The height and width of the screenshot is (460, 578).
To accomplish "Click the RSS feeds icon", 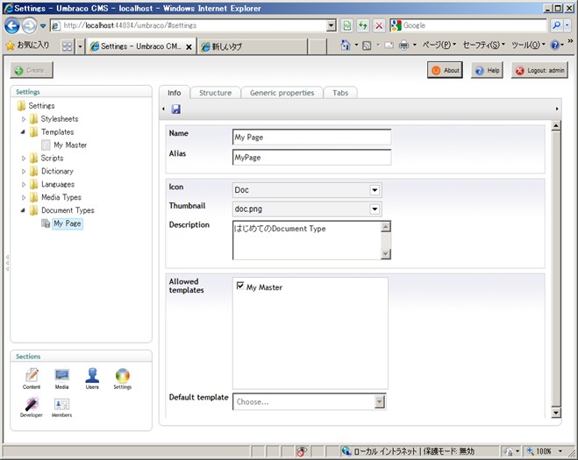I will (367, 46).
